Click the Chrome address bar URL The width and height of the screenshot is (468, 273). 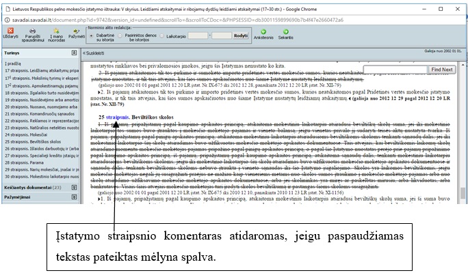tap(178, 20)
